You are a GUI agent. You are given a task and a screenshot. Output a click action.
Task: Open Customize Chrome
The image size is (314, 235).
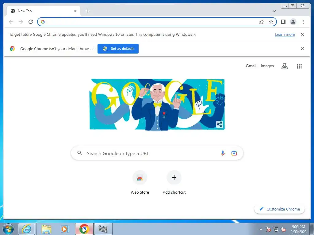point(280,209)
